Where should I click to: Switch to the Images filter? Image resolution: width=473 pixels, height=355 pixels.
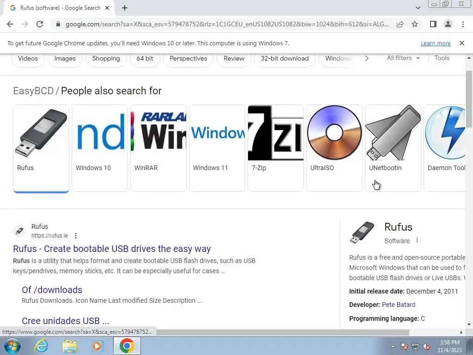coord(65,59)
